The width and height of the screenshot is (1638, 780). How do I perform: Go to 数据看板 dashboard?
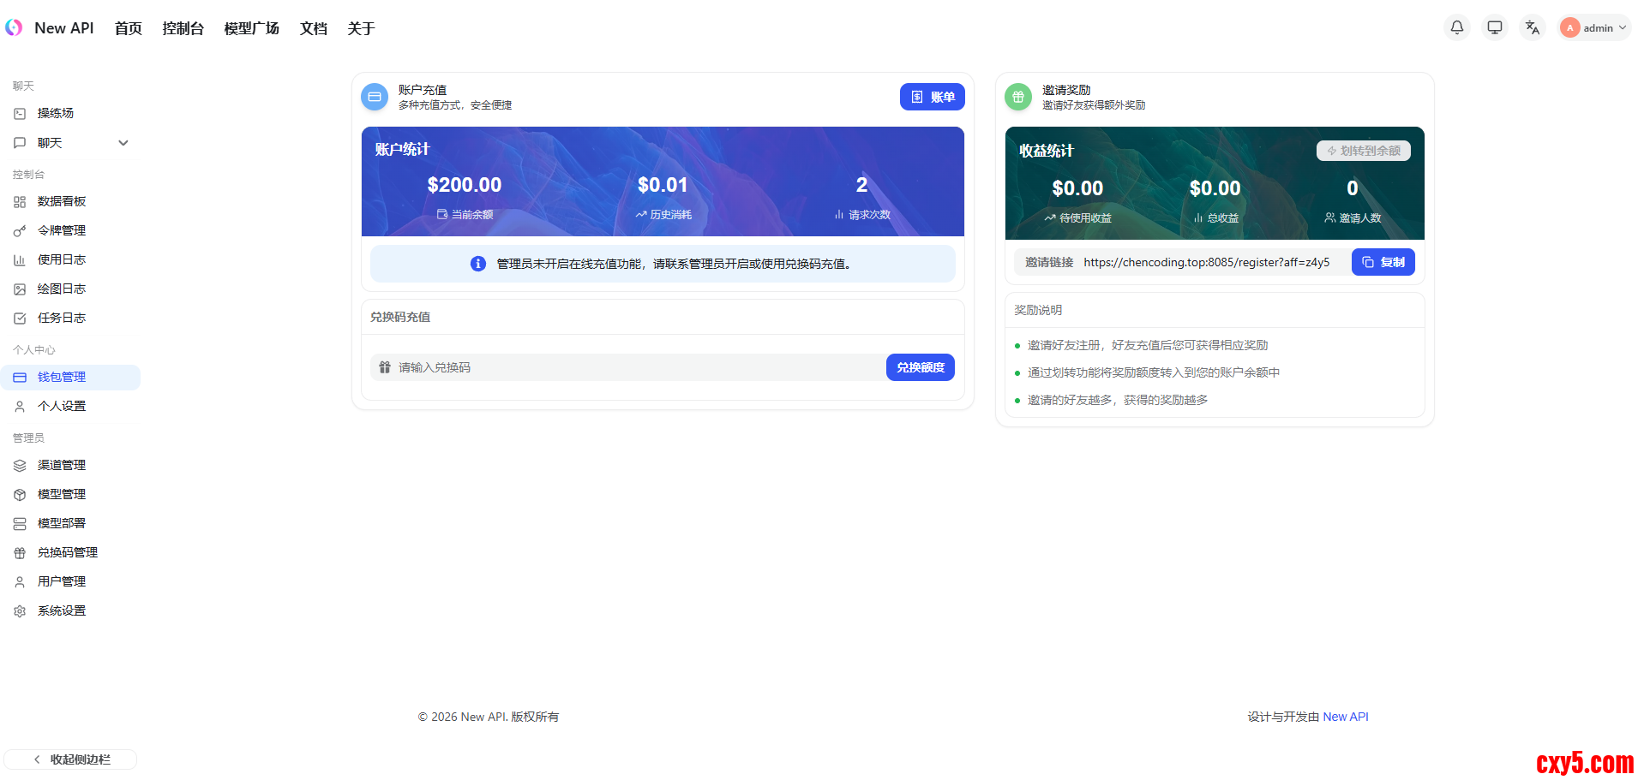point(62,201)
